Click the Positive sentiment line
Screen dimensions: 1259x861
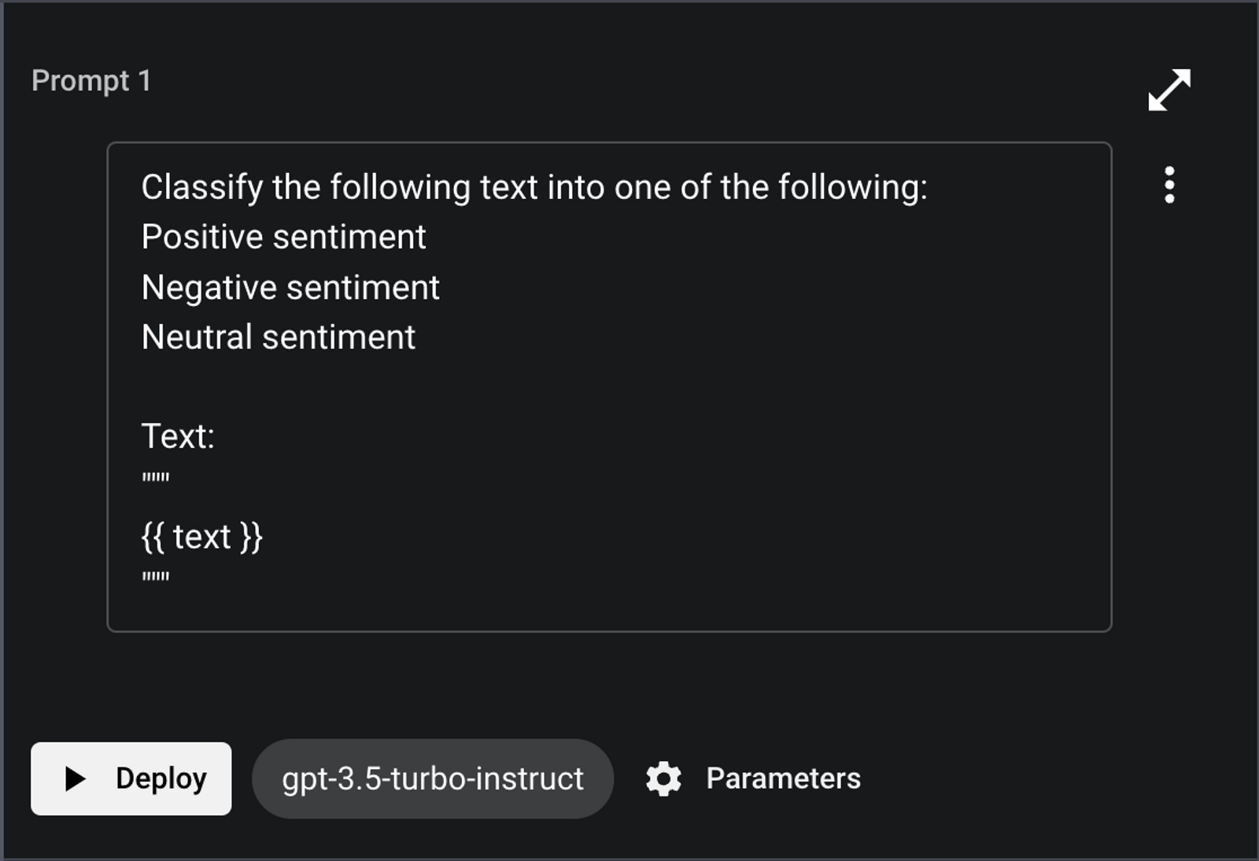(x=283, y=237)
